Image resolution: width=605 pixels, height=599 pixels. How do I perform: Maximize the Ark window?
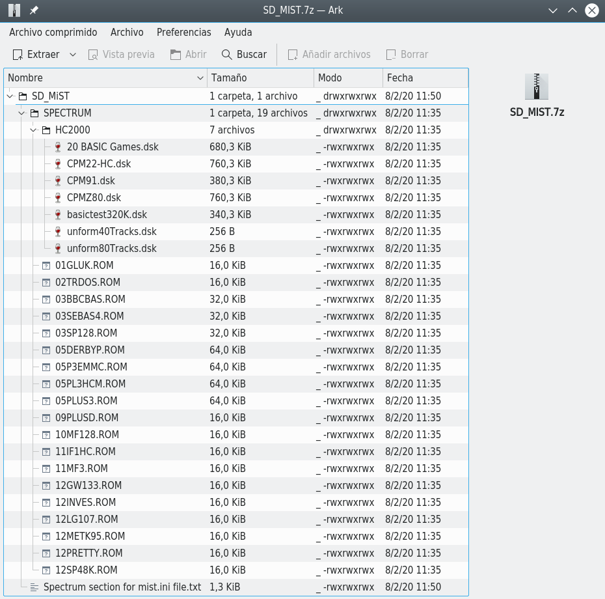pos(572,10)
